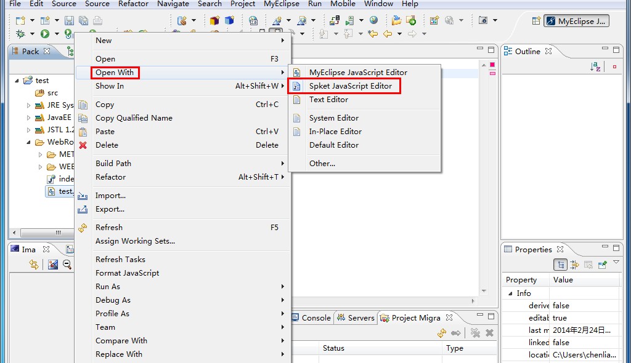Collapse the Info category in Properties
The height and width of the screenshot is (363, 631).
510,293
